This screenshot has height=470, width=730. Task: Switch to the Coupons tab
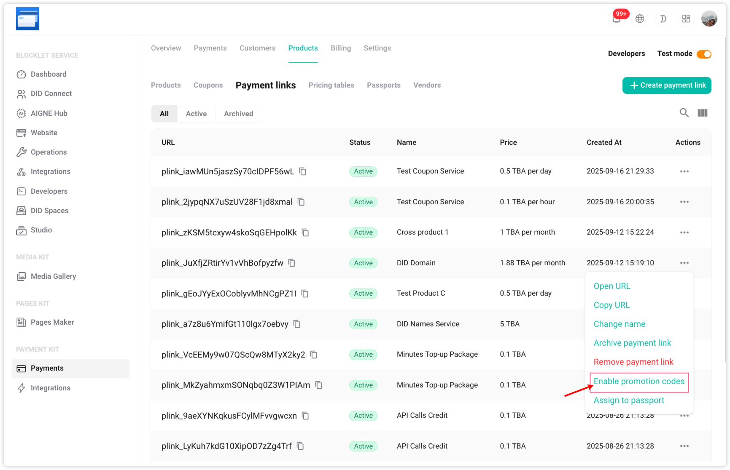point(208,85)
